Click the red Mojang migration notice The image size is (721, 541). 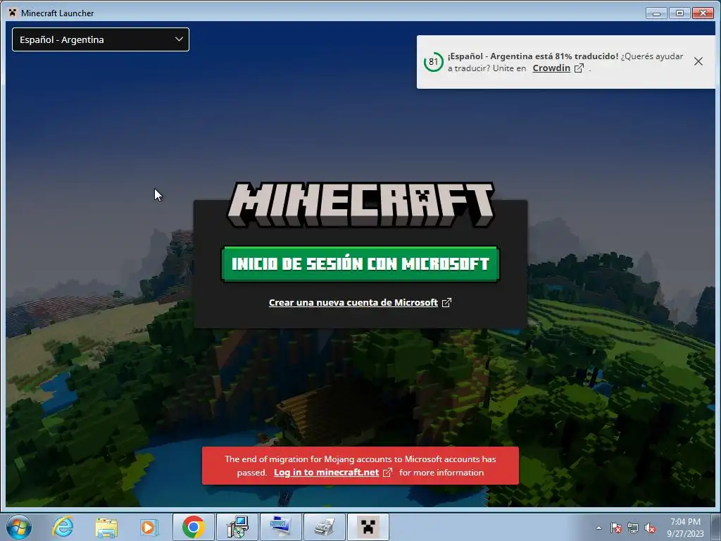[360, 466]
